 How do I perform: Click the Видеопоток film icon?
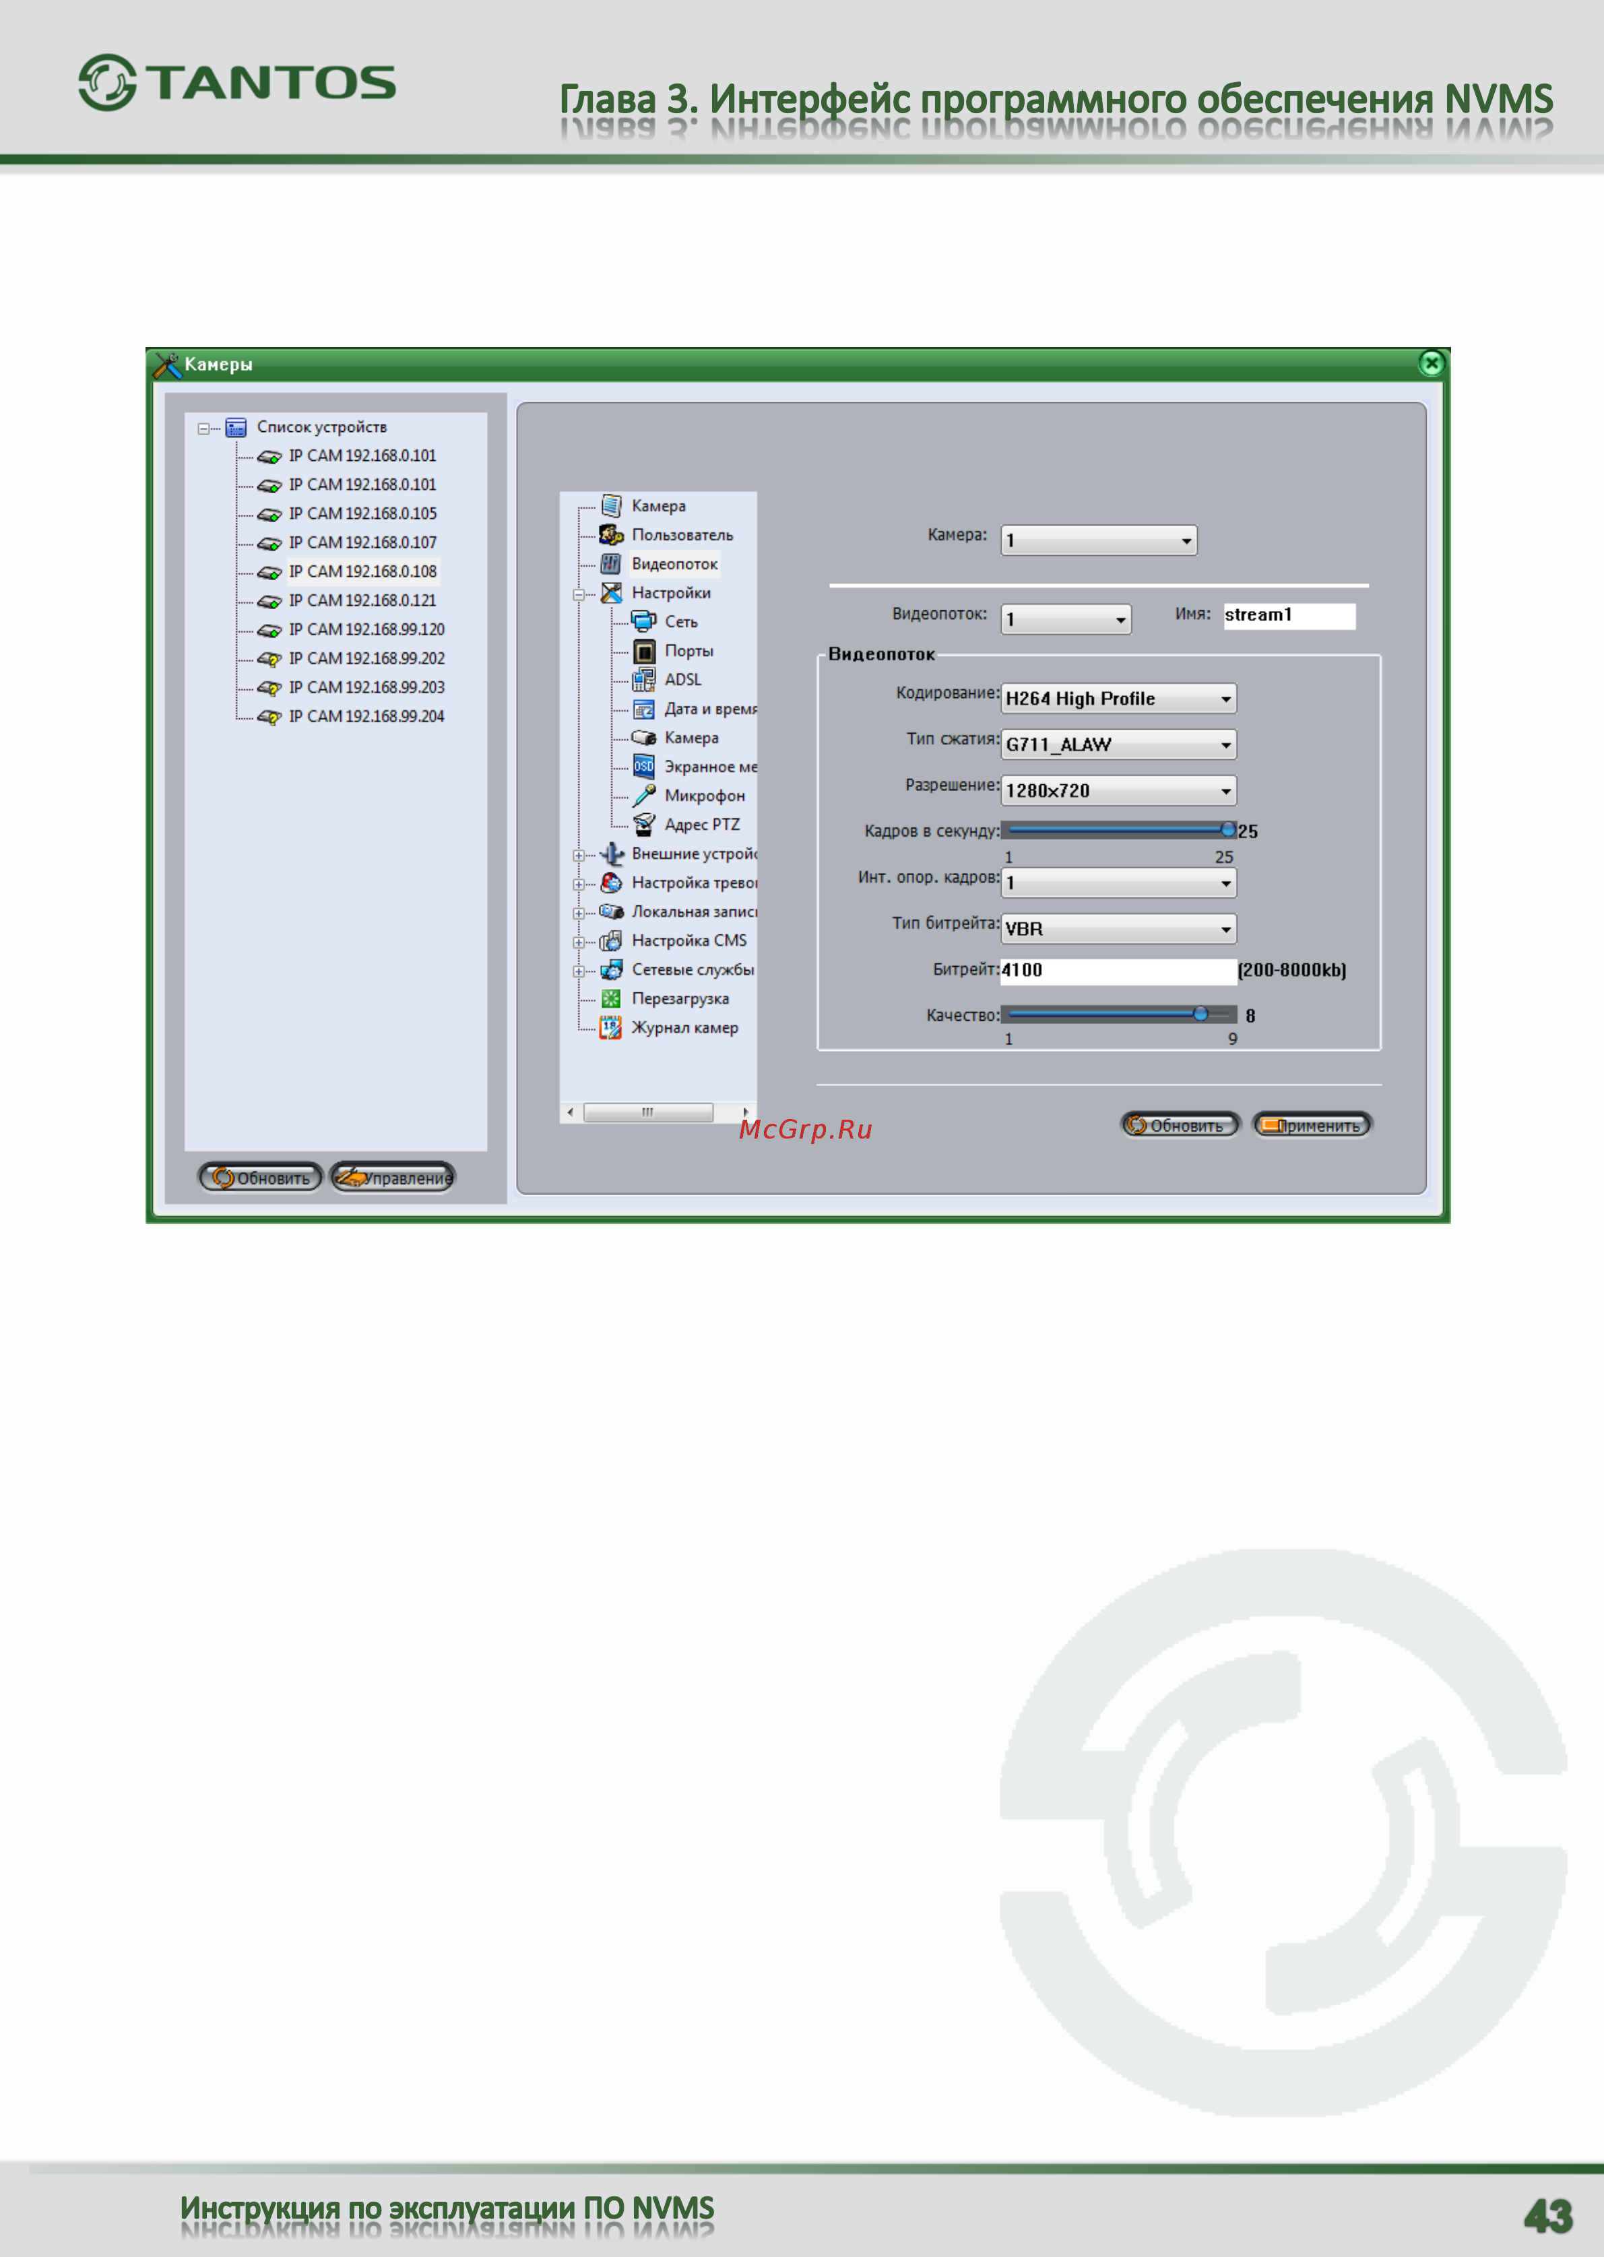point(612,564)
